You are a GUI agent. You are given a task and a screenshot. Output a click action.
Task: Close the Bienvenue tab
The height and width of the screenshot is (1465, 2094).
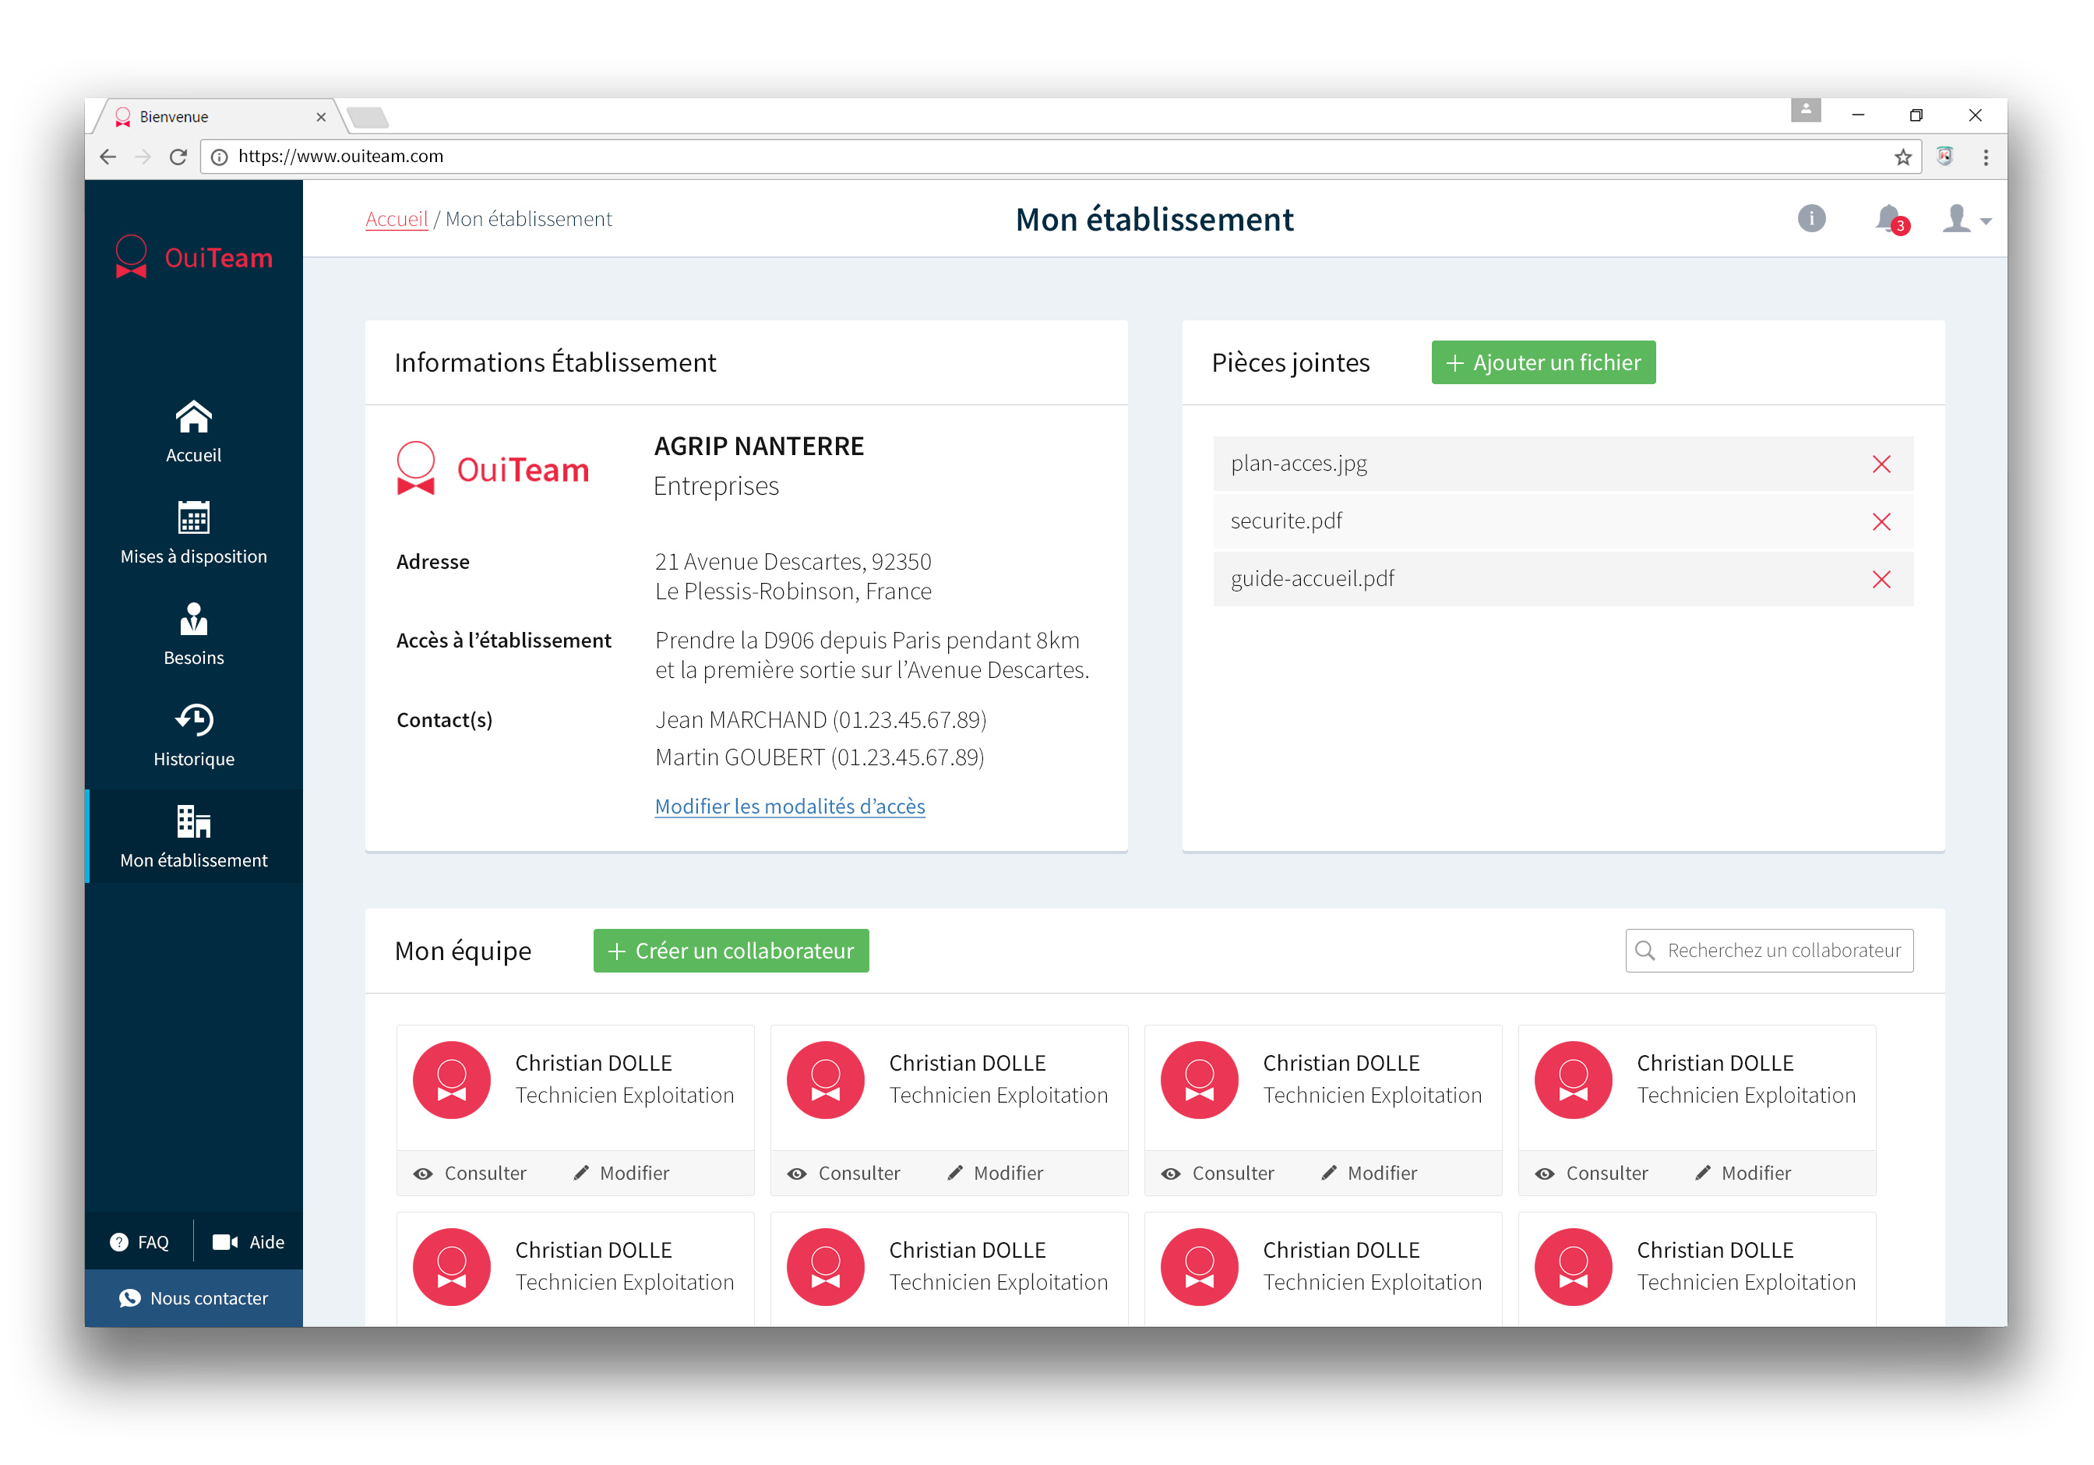point(321,117)
